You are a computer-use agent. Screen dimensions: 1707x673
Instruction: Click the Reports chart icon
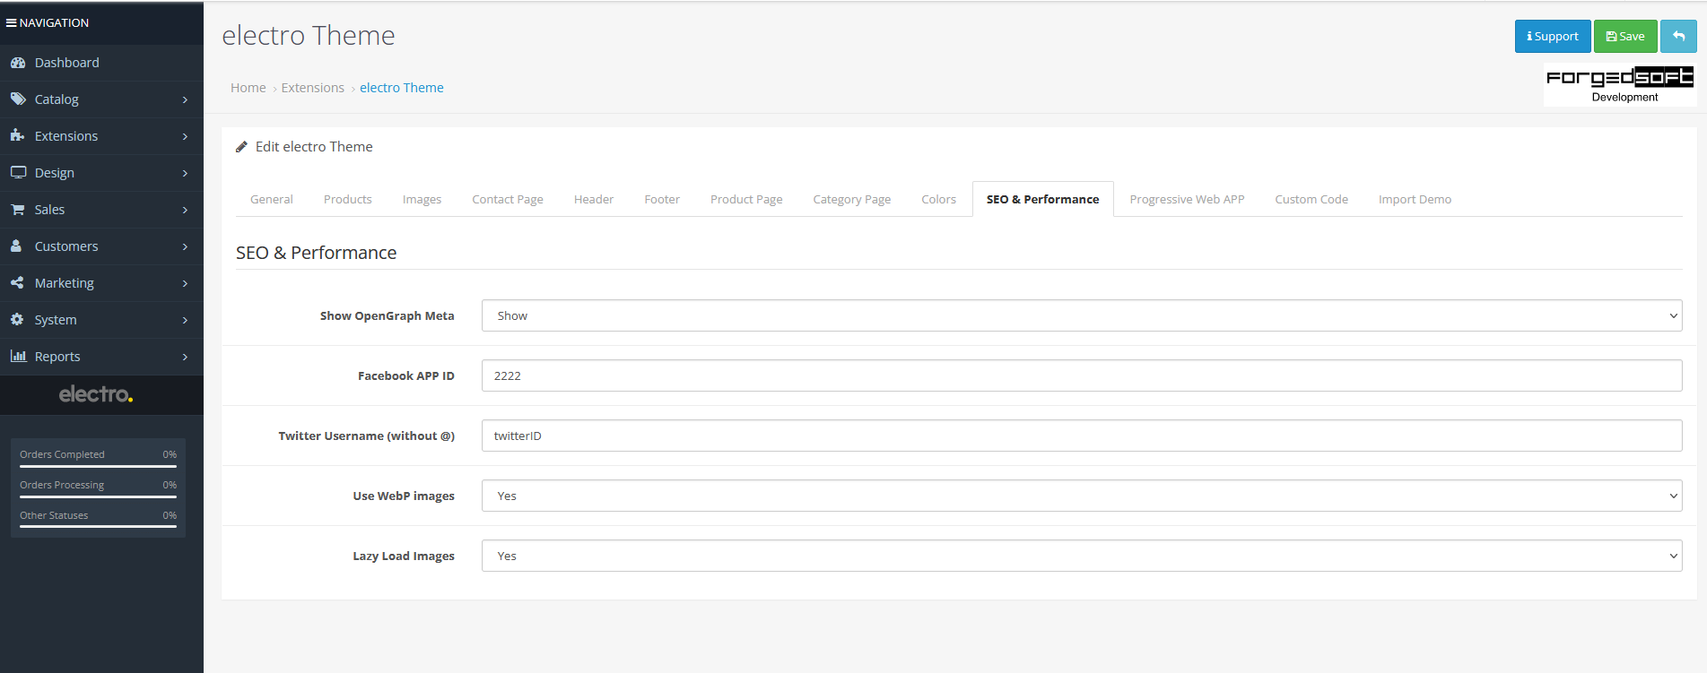point(18,357)
